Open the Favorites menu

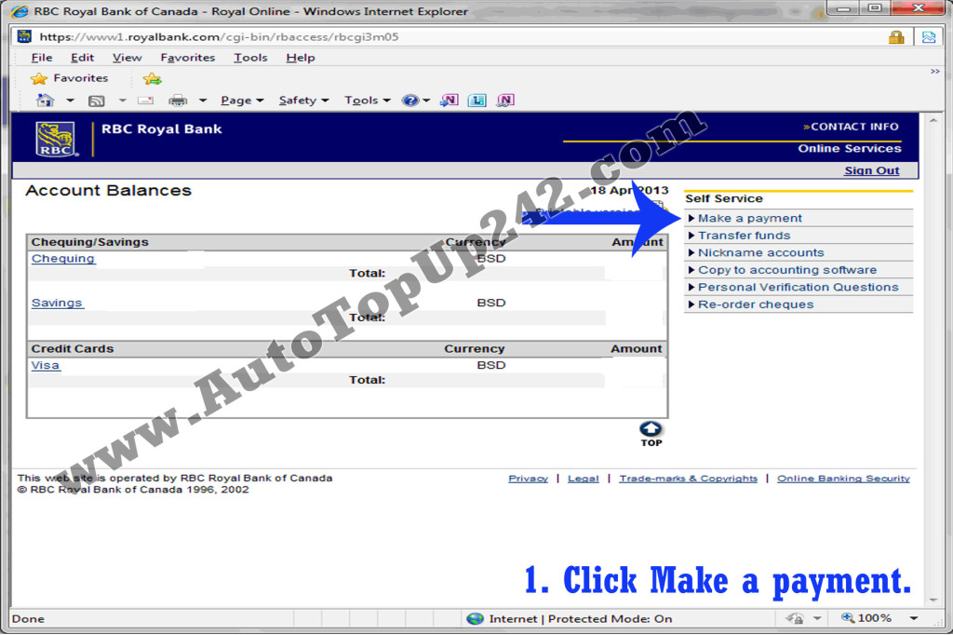pyautogui.click(x=188, y=58)
